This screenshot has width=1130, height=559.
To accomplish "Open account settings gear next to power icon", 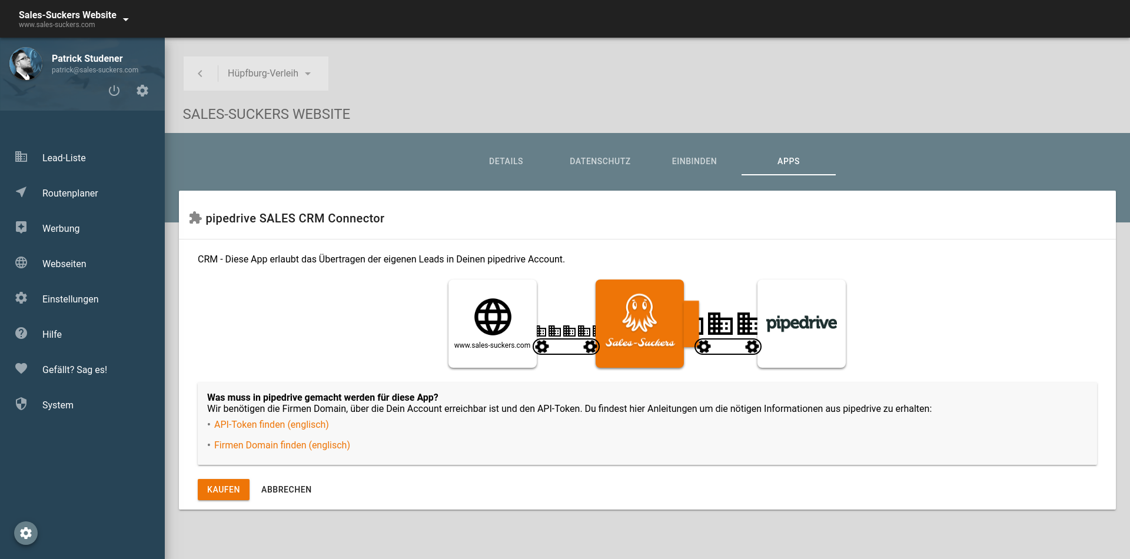I will [142, 91].
